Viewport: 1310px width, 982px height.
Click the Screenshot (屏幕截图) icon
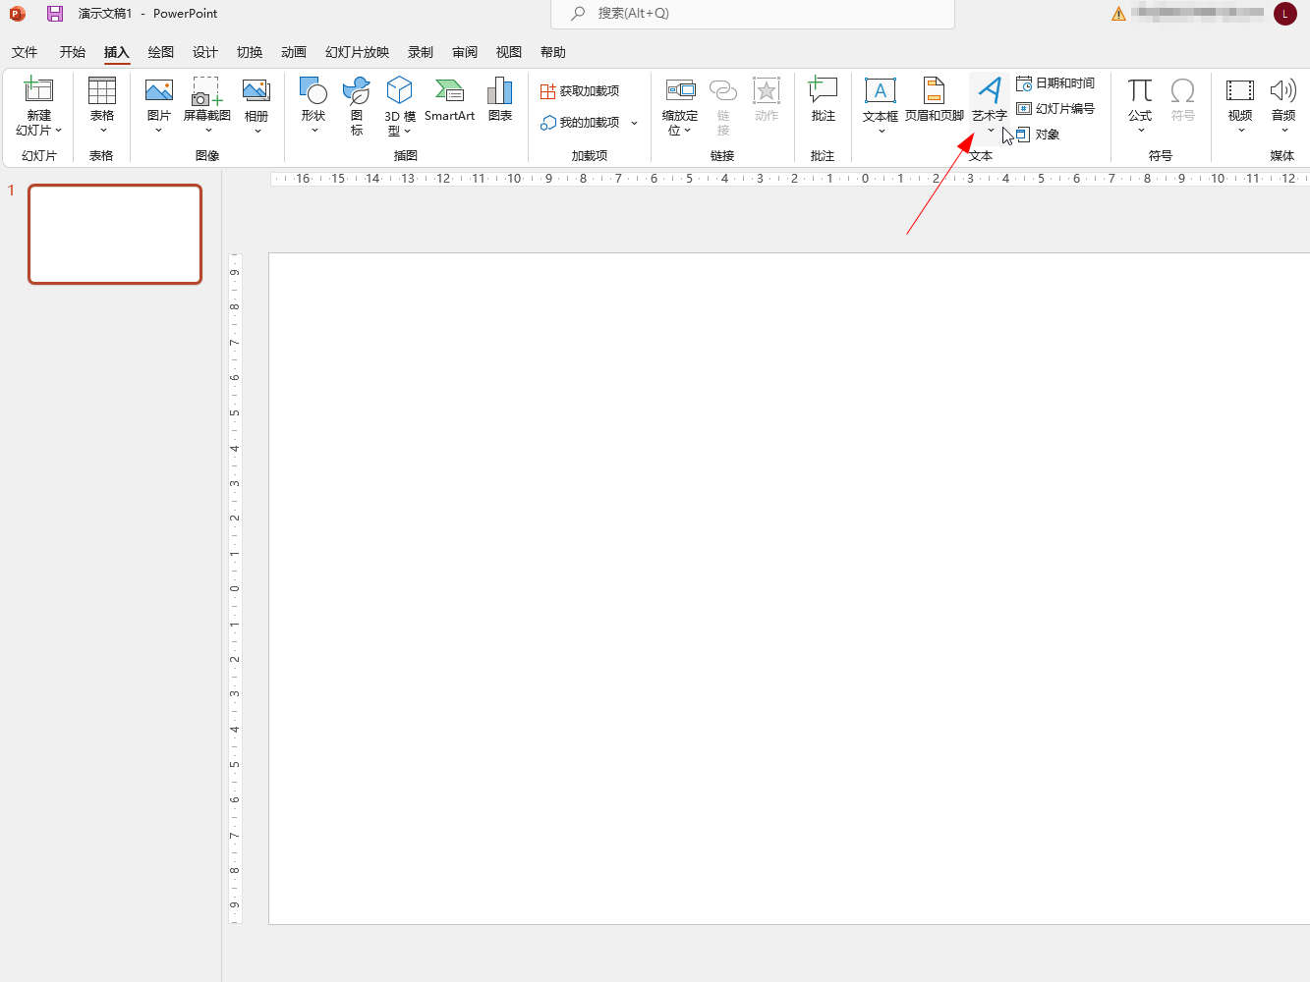(206, 90)
